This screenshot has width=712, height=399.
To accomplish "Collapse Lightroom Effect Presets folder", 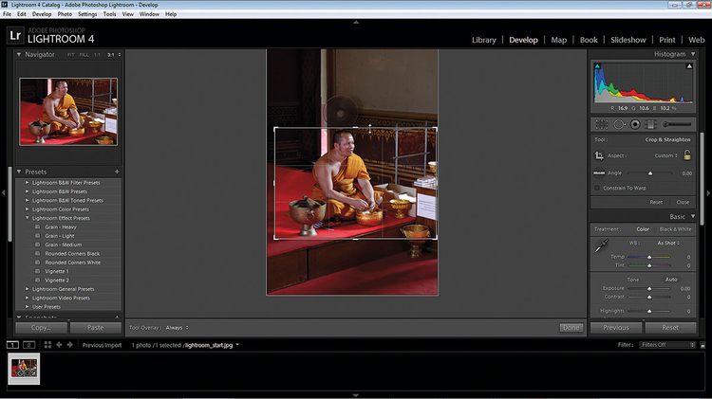I will pos(27,218).
